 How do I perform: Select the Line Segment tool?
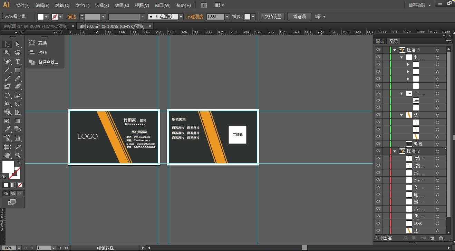(x=7, y=70)
